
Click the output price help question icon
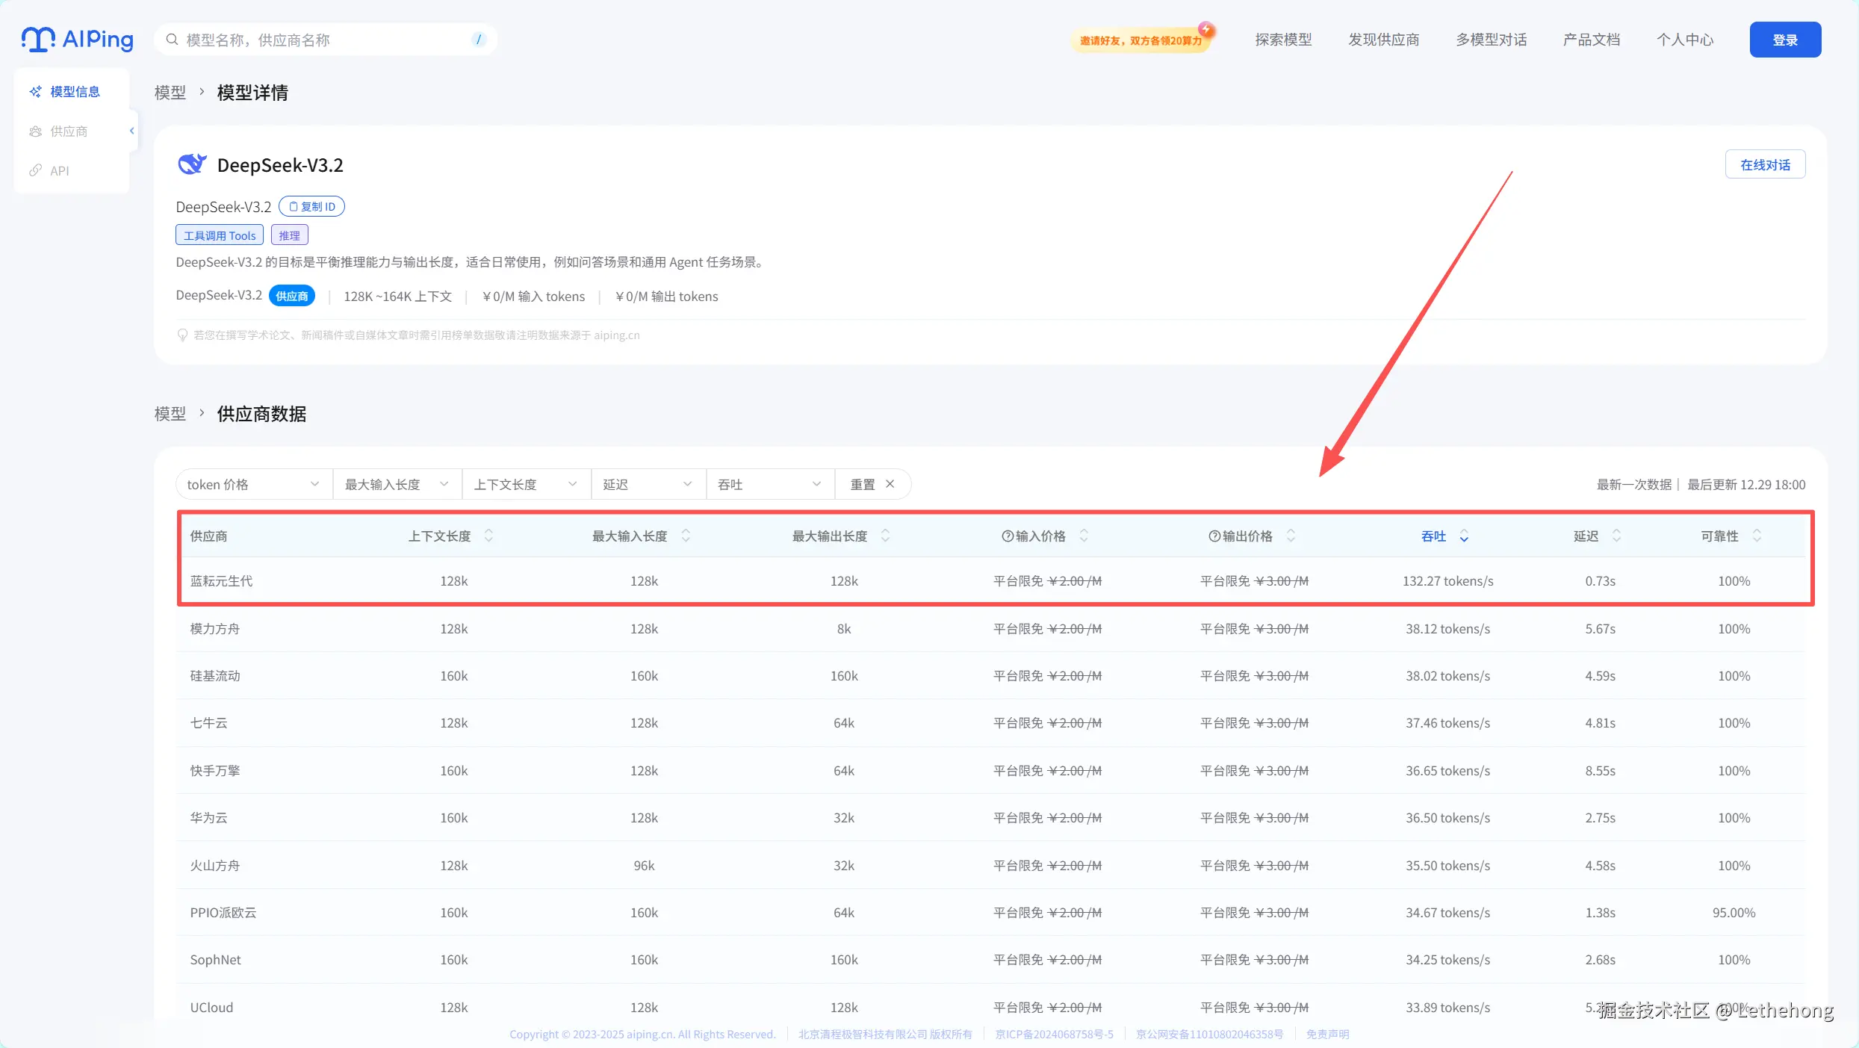point(1214,536)
